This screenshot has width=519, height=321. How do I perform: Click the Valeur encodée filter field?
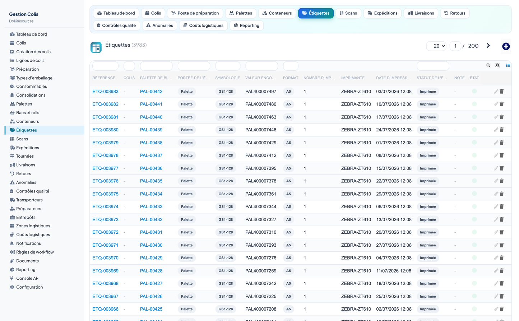[261, 66]
